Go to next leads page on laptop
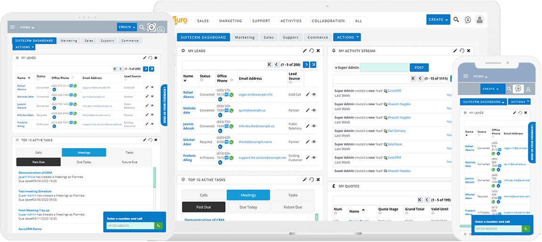 click(x=306, y=64)
